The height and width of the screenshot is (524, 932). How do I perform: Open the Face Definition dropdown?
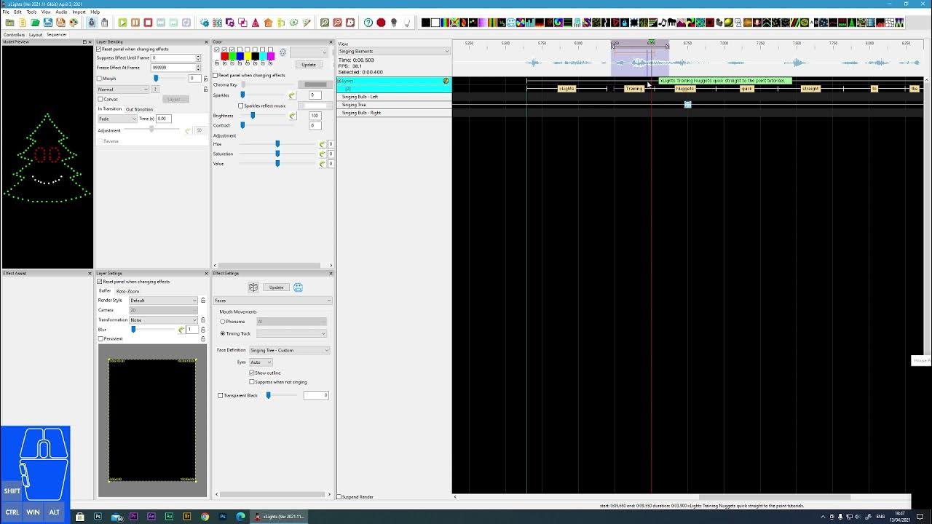click(x=290, y=351)
